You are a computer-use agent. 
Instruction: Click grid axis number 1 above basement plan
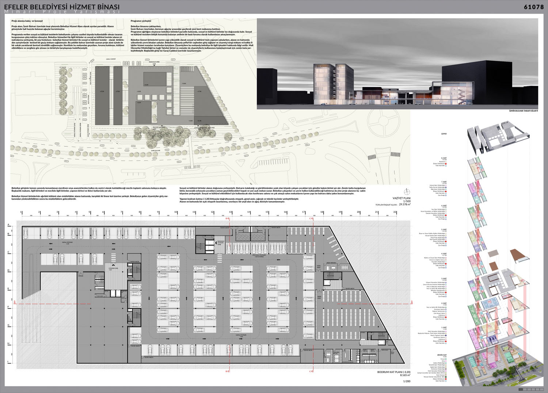click(22, 212)
